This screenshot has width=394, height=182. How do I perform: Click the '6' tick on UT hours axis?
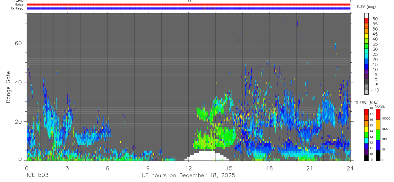point(107,168)
